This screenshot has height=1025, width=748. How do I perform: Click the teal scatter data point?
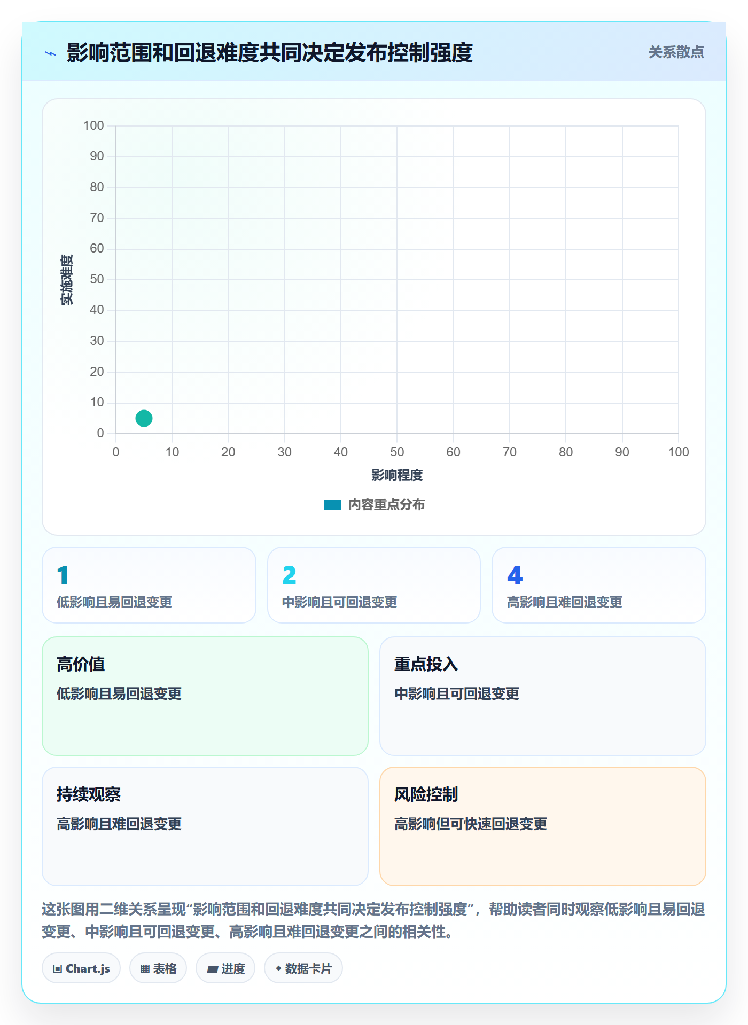point(144,418)
